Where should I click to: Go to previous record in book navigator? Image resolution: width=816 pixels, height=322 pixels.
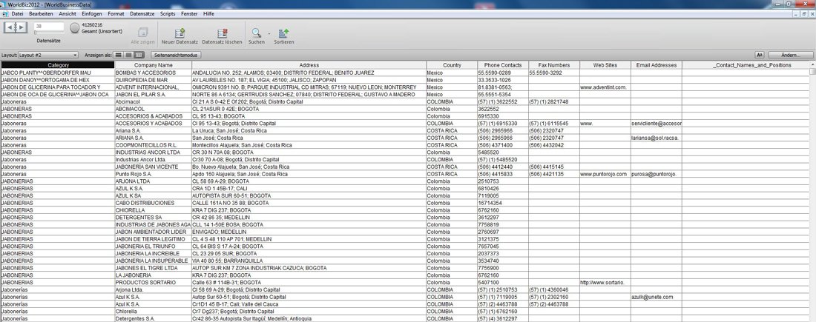click(10, 27)
